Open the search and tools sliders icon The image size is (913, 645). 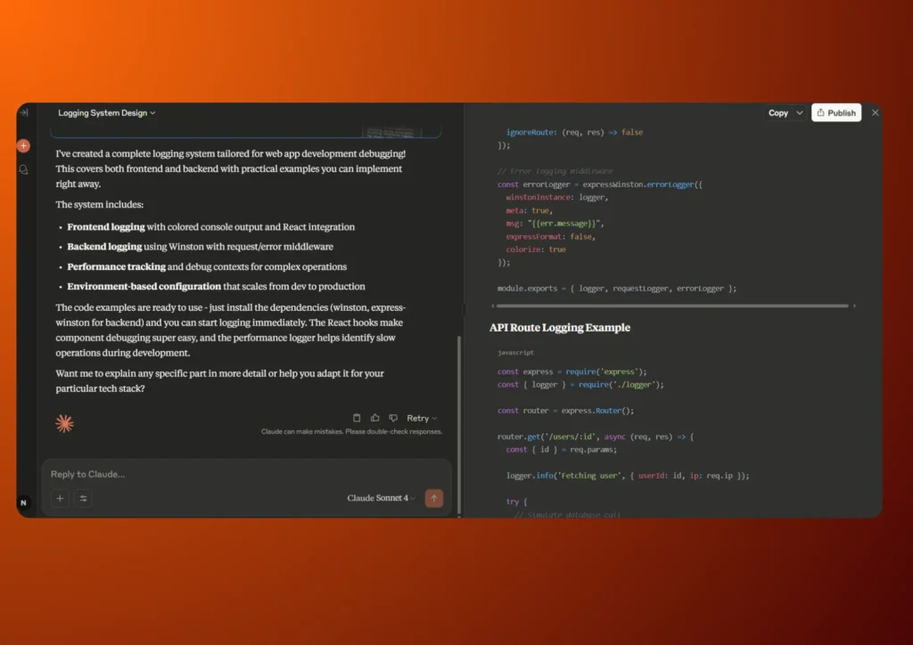[83, 499]
